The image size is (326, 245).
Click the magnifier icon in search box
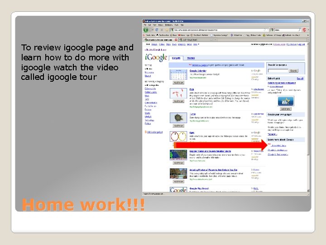pyautogui.click(x=300, y=30)
